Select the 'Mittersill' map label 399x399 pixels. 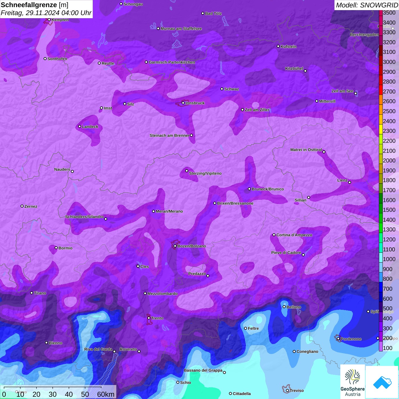tap(327, 101)
